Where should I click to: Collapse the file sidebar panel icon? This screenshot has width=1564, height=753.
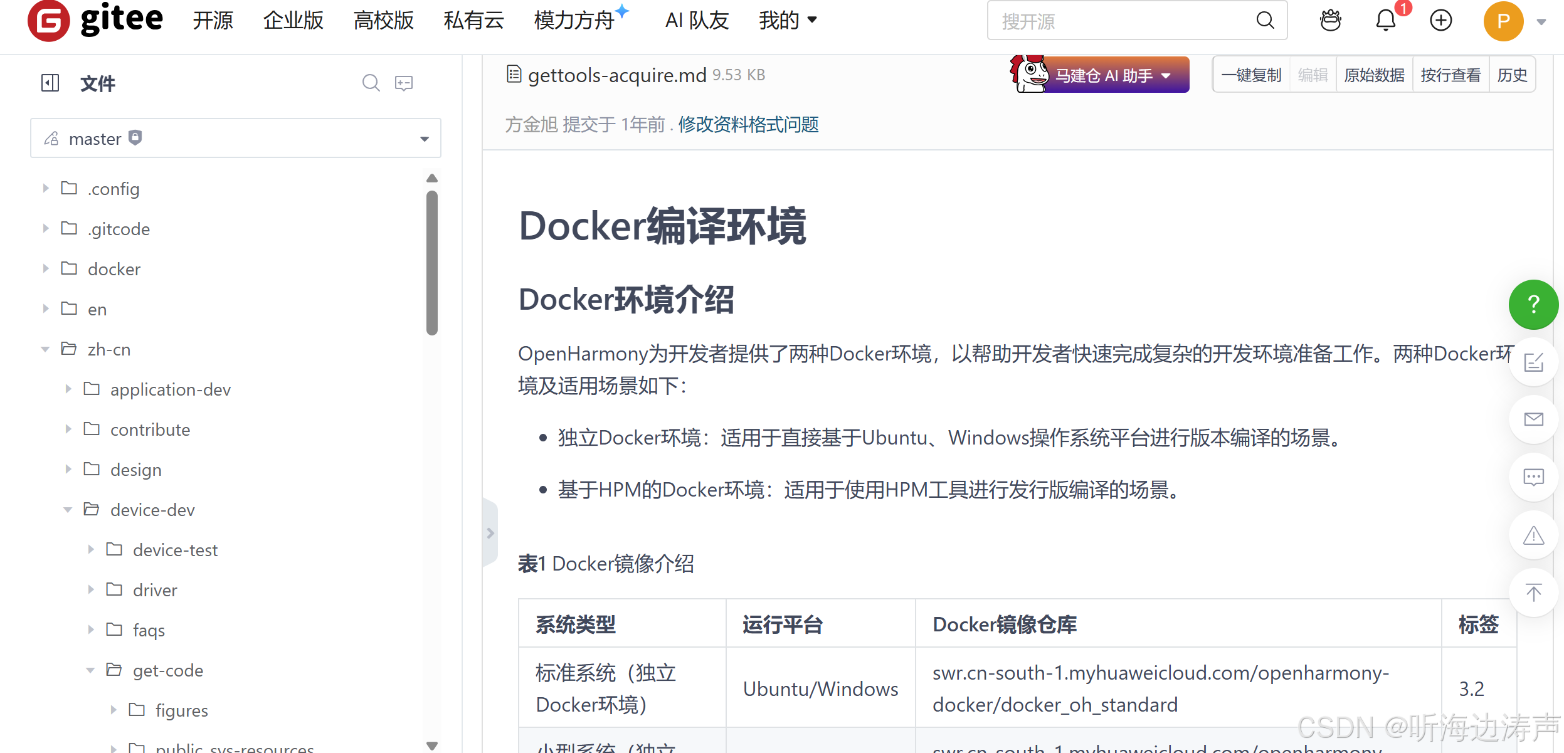click(50, 83)
